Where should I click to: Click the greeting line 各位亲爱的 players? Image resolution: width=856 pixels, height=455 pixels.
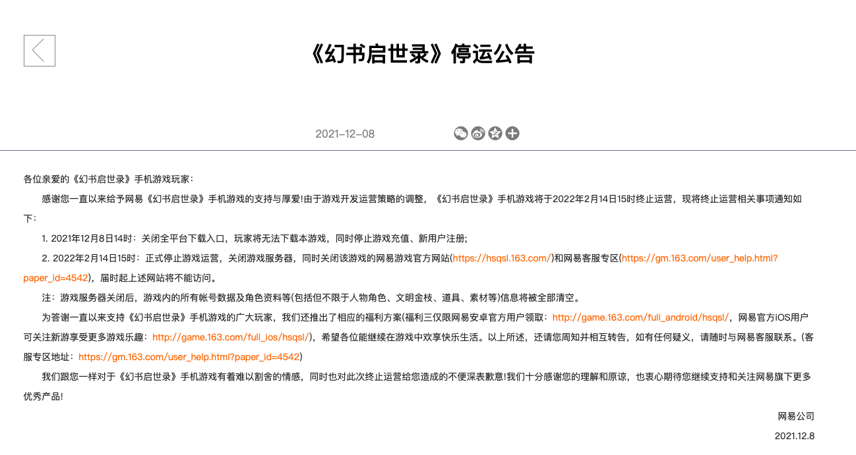pyautogui.click(x=109, y=179)
